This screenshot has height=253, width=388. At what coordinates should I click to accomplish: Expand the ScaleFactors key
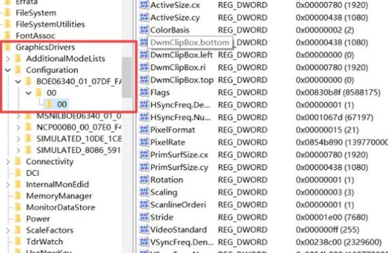click(x=8, y=230)
